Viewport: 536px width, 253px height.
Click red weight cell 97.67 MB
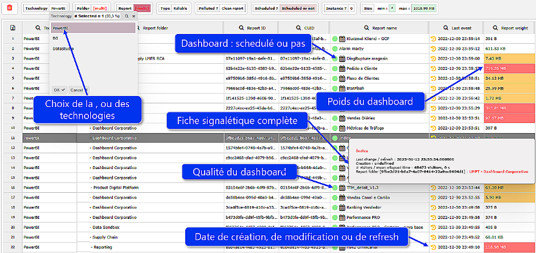[509, 118]
